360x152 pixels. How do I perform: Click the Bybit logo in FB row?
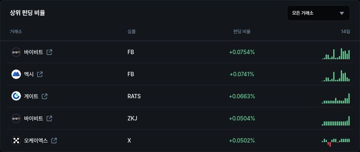pos(16,52)
